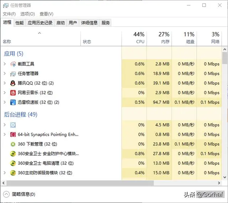The image size is (228, 203).
Task: Sort by CPU 44% column header
Action: (134, 38)
